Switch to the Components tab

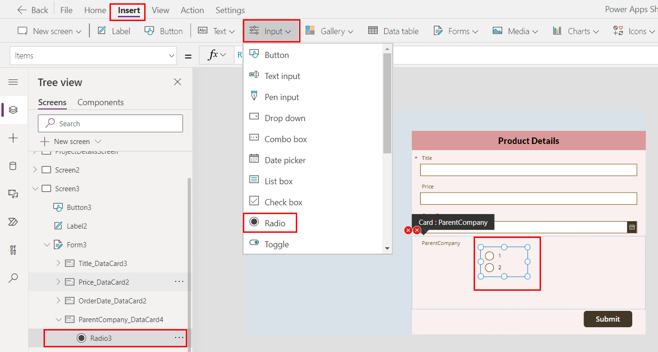point(101,102)
